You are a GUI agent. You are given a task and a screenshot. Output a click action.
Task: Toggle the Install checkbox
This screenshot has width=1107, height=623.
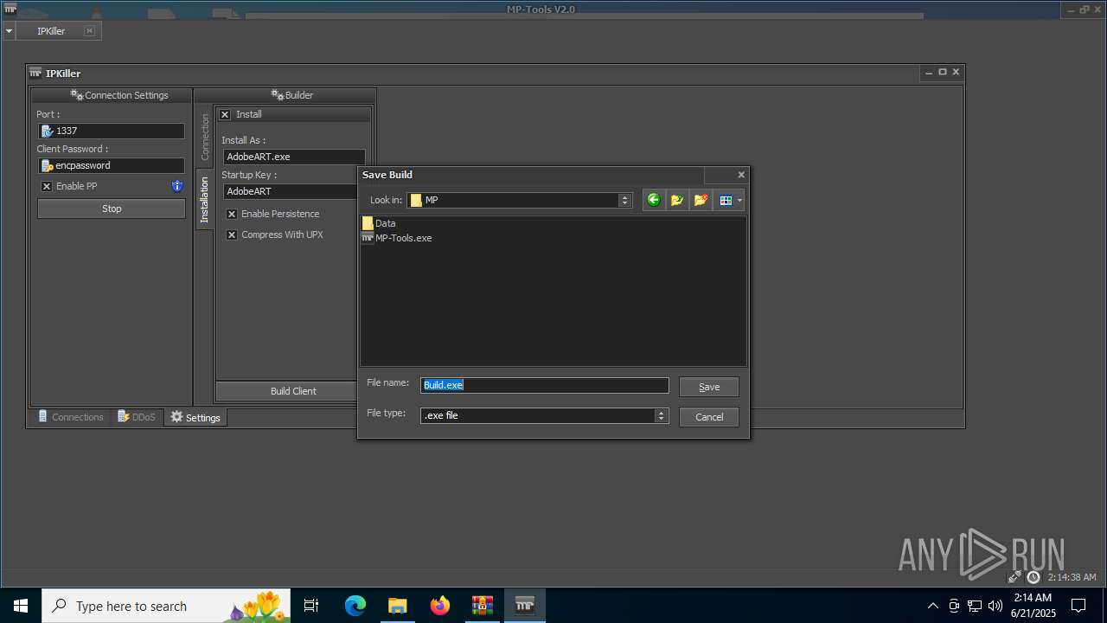(225, 114)
